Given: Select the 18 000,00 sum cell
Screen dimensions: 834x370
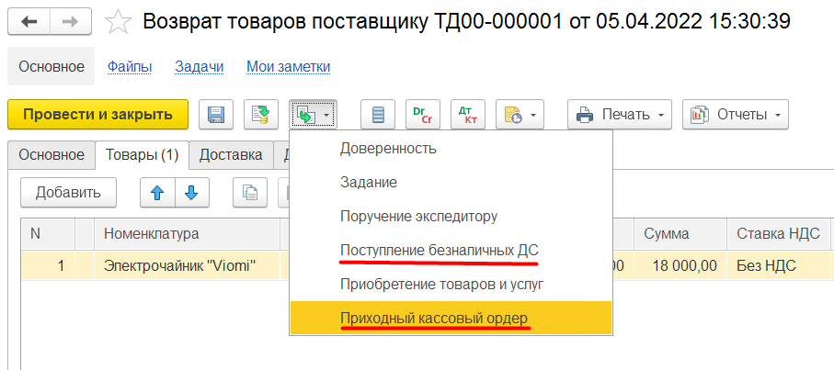Looking at the screenshot, I should [680, 265].
